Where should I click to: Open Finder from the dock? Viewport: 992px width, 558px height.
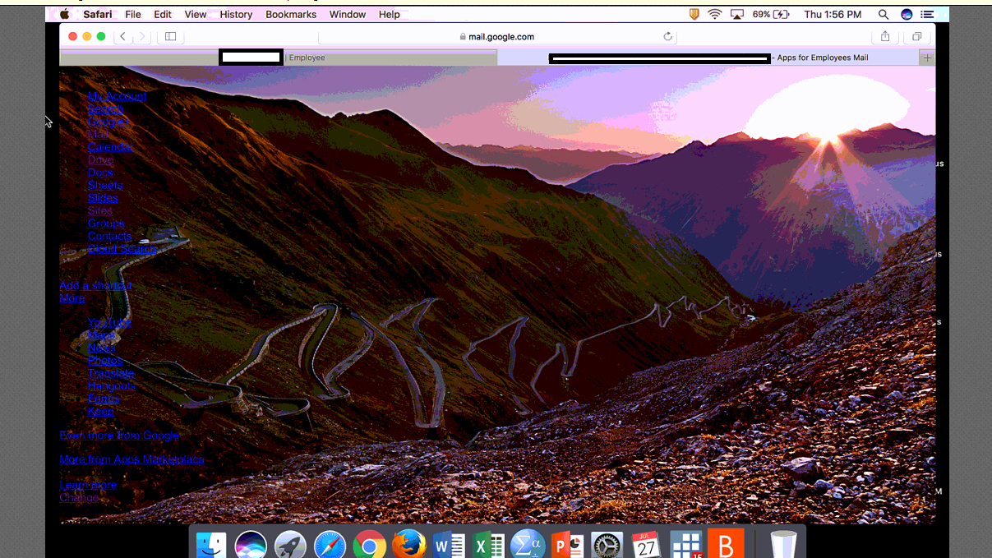[211, 544]
